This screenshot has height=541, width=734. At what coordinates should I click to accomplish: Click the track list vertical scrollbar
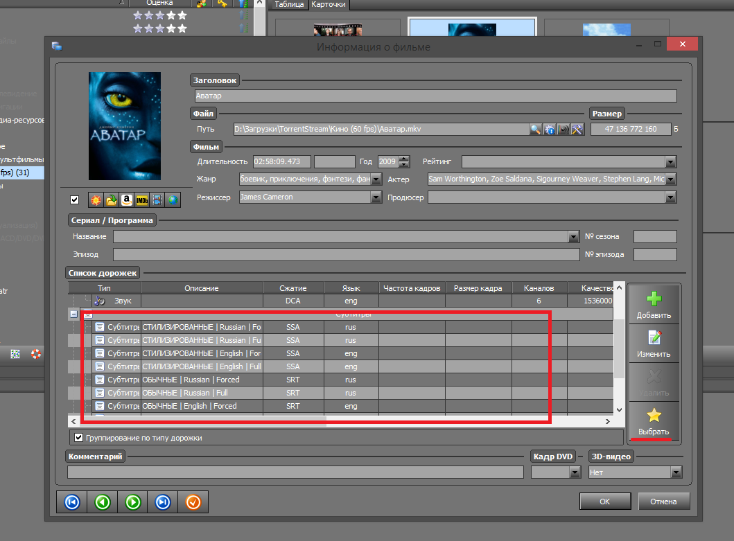[619, 348]
